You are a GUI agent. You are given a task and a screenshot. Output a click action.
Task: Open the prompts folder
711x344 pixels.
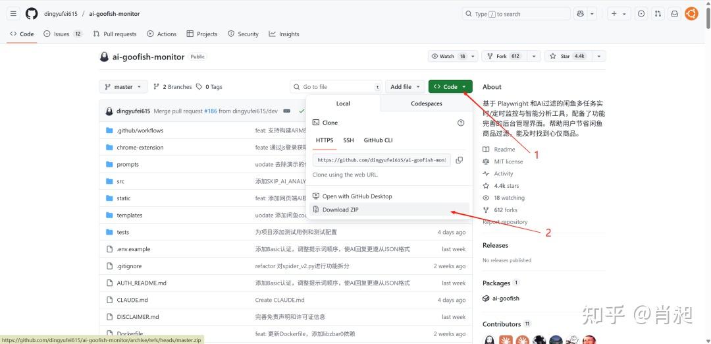tap(128, 165)
